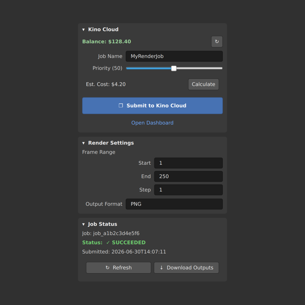305x305 pixels.
Task: Click the balance refresh icon button
Action: coord(217,41)
